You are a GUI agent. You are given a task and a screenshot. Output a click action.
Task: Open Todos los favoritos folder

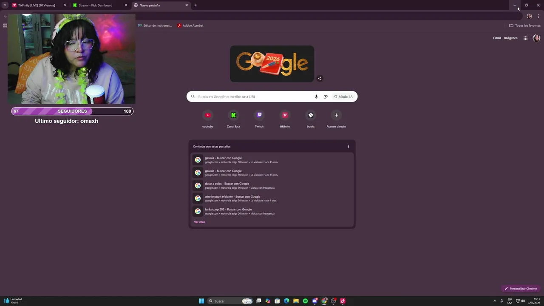pos(525,25)
